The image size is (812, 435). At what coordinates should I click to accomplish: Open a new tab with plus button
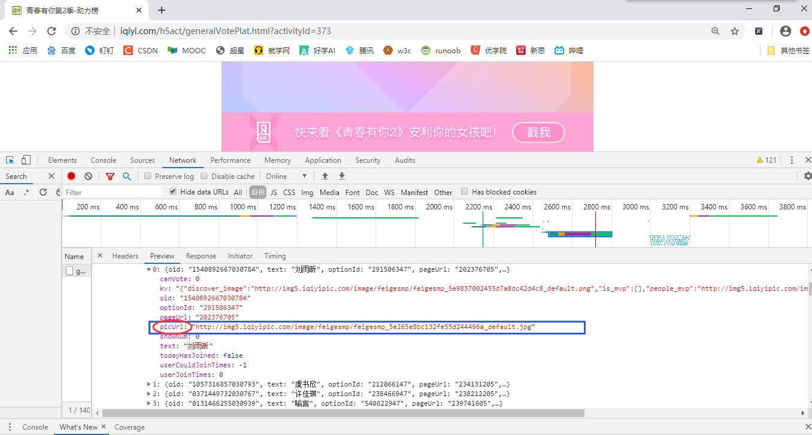coord(162,10)
